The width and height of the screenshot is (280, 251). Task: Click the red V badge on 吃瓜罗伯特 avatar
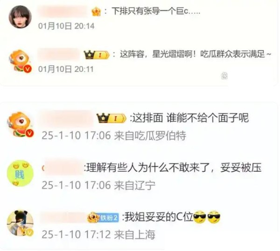click(x=30, y=133)
